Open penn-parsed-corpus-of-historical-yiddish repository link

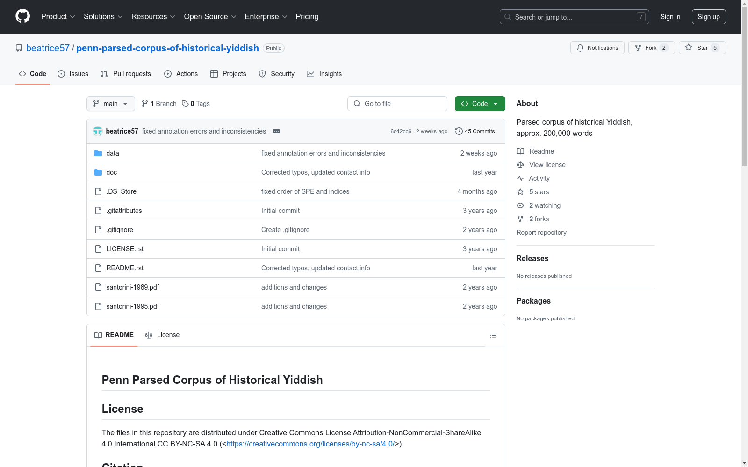tap(167, 48)
